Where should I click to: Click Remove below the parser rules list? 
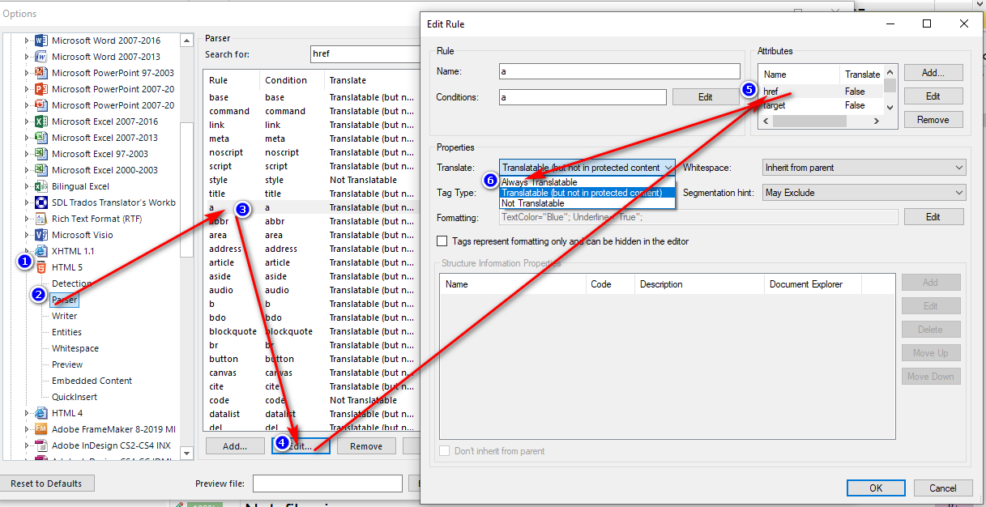366,446
